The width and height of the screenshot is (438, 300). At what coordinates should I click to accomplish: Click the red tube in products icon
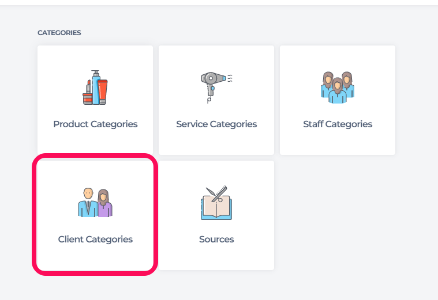[x=103, y=92]
